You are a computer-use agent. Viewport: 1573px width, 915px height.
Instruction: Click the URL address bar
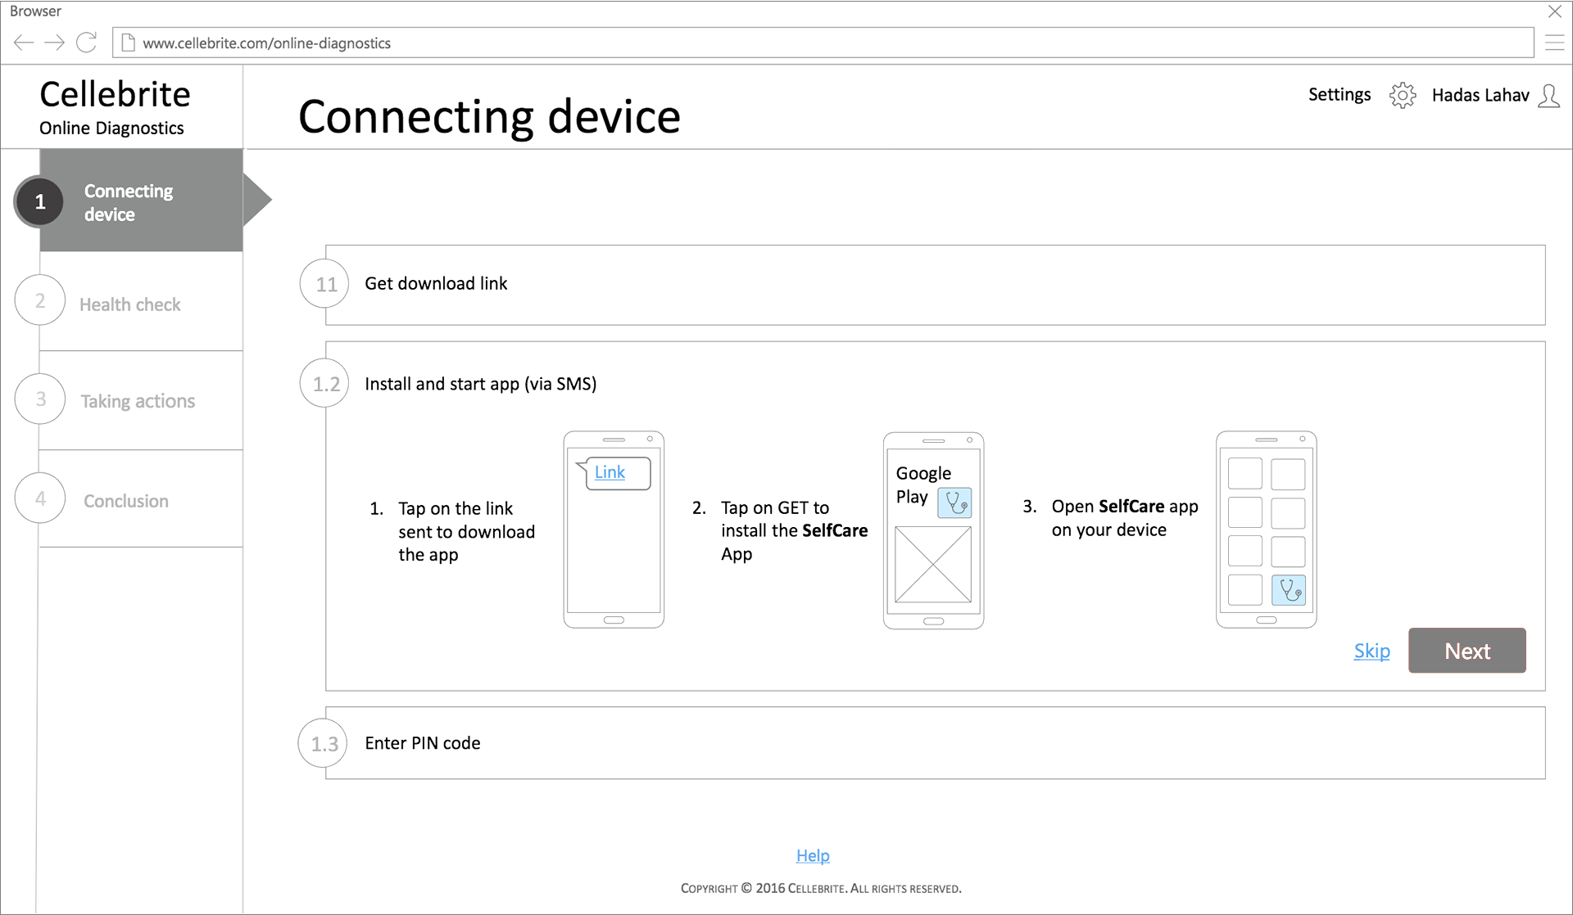pyautogui.click(x=823, y=43)
